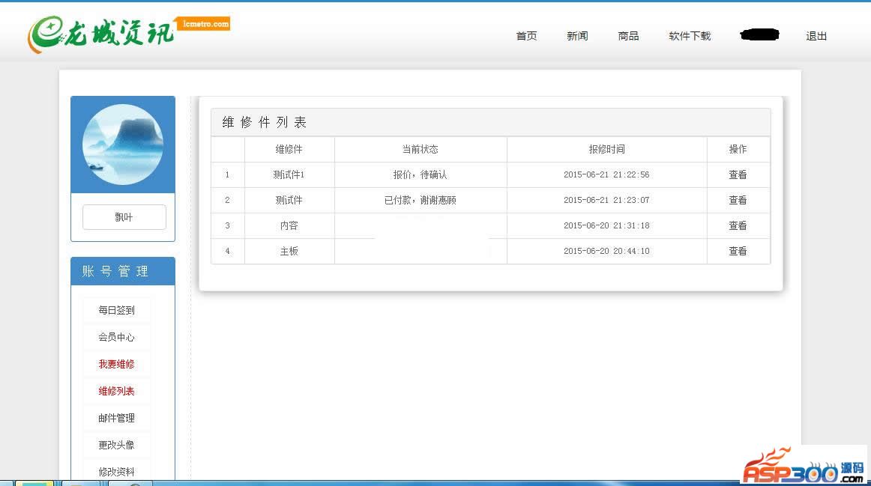Click the ASP300 源码 watermark logo
This screenshot has height=486, width=871.
coord(804,466)
